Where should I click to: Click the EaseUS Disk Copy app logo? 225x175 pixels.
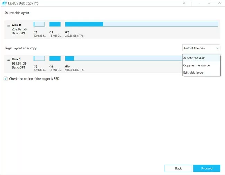[4, 3]
